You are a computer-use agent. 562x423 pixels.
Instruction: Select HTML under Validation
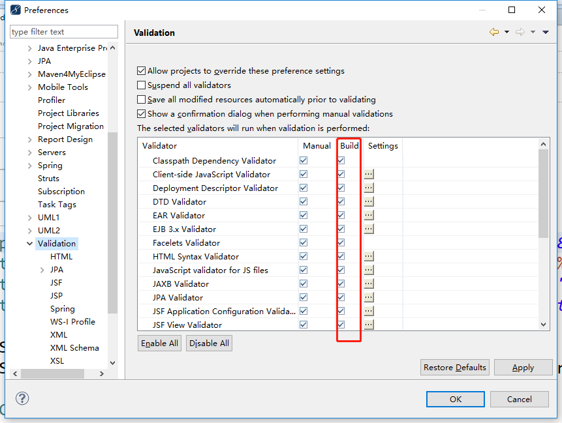61,257
